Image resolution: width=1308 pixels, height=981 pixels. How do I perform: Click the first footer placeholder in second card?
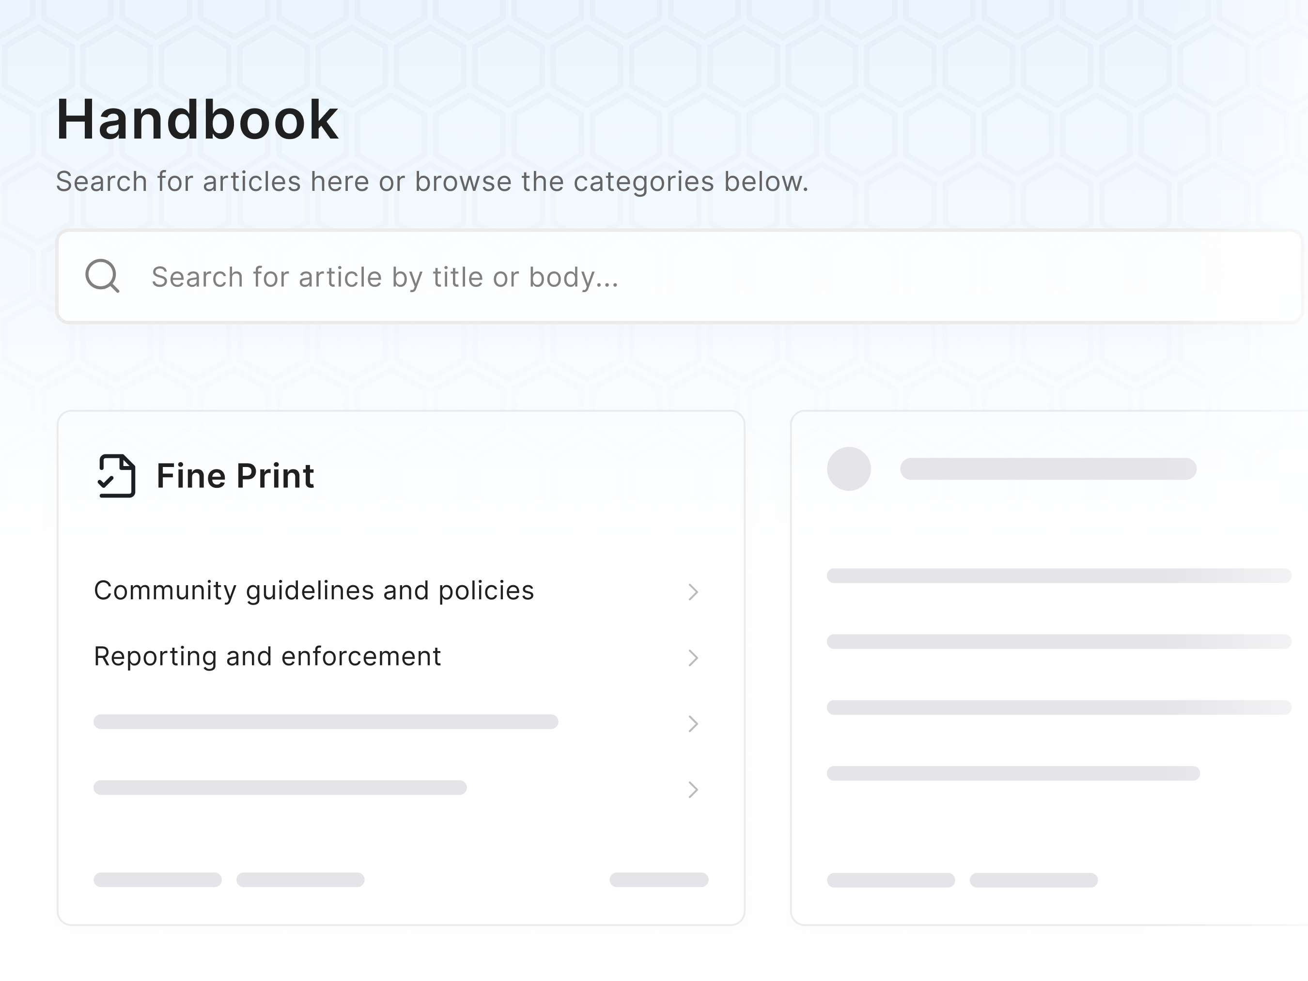[x=890, y=880]
